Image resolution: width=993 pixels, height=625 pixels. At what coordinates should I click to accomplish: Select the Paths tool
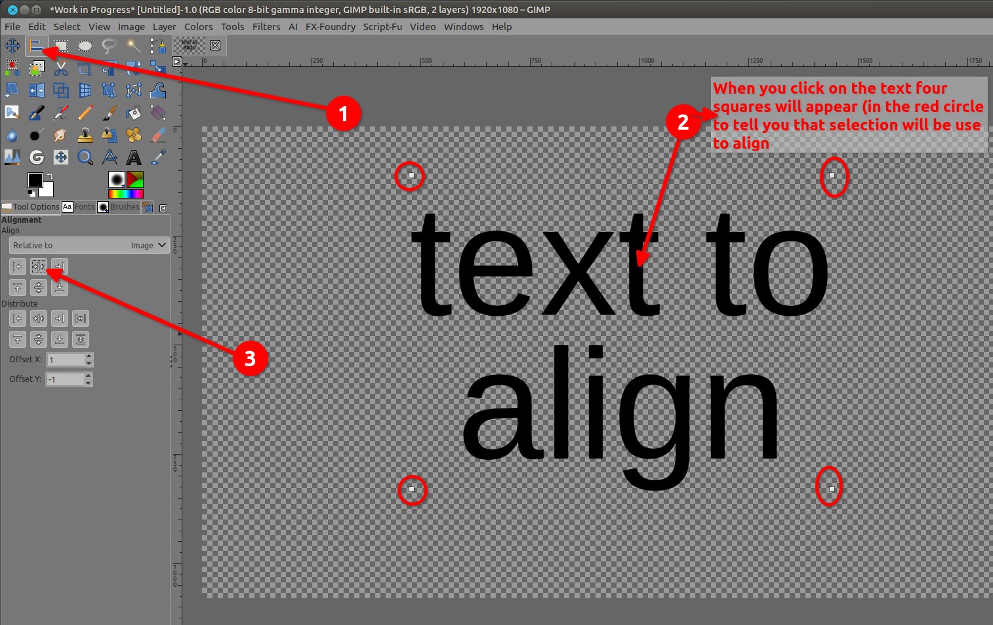tap(158, 46)
